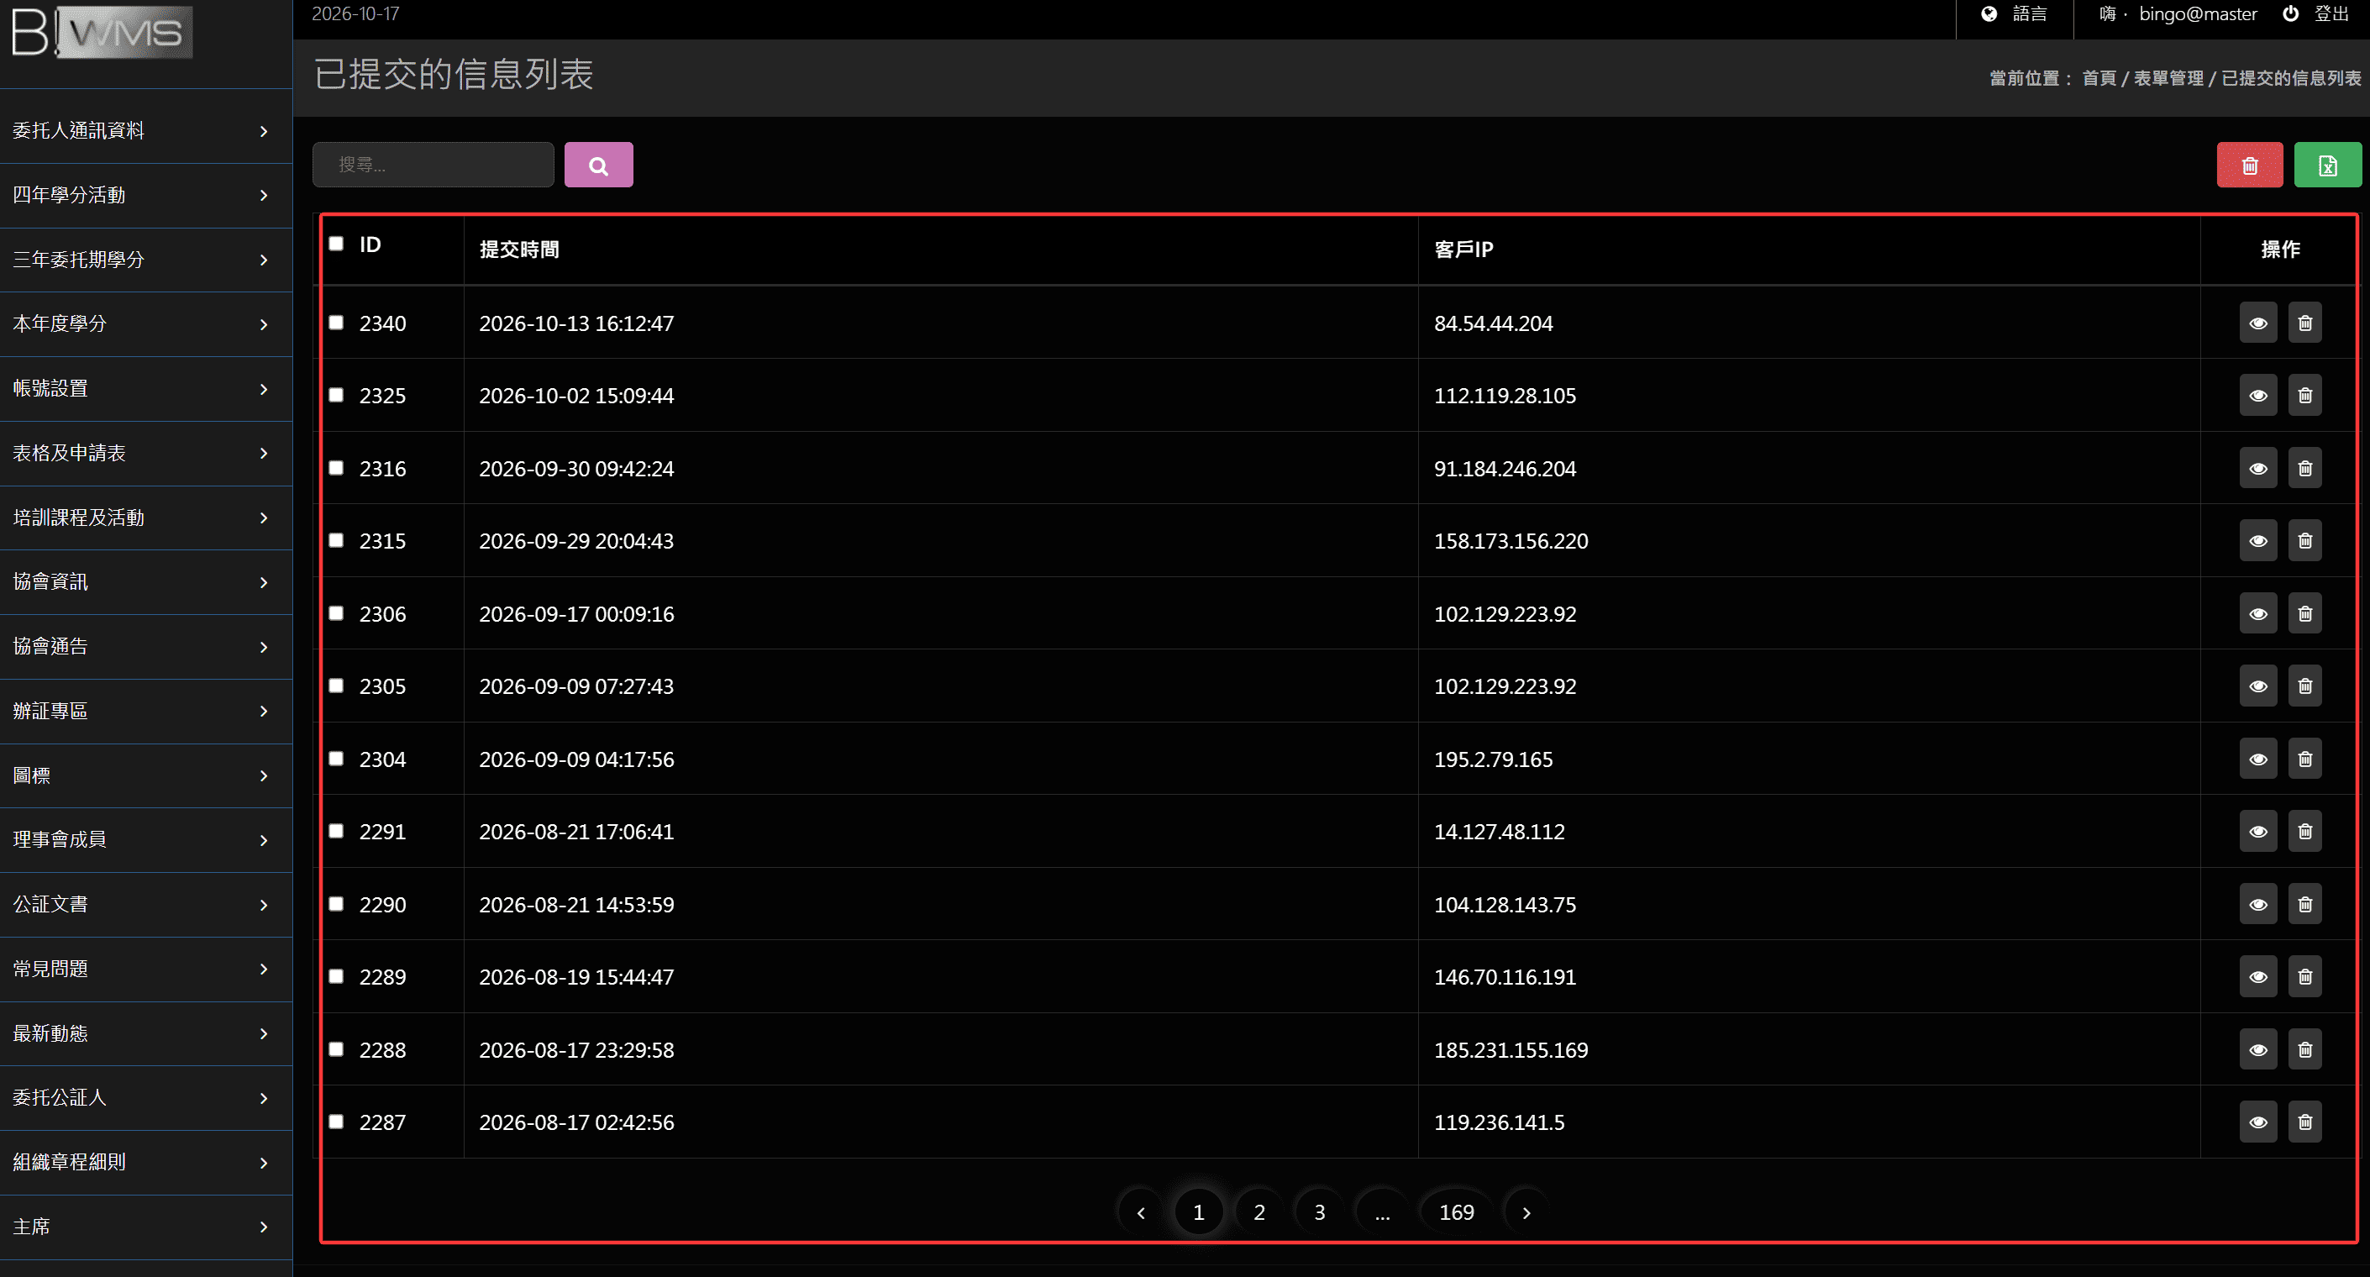Click the 表單管理 breadcrumb link
Screen dimensions: 2370x1277
coord(2168,78)
